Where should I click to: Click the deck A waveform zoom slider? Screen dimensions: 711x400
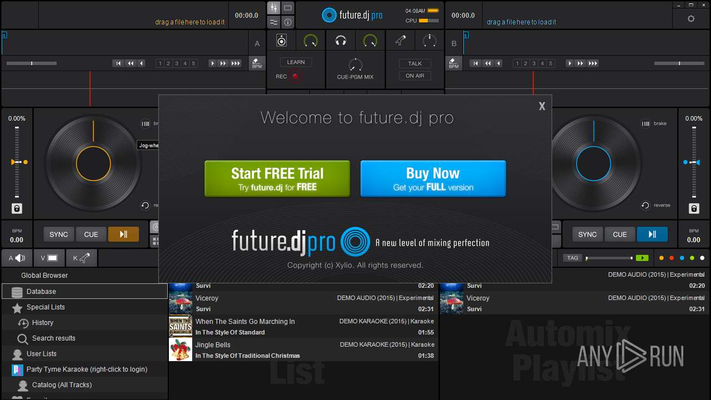pos(32,63)
